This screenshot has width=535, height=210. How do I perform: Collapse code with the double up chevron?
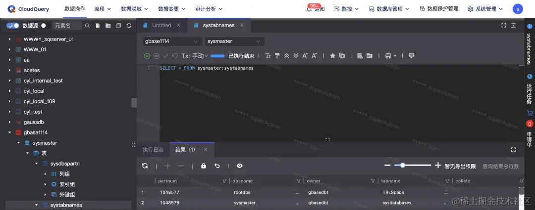point(287,56)
